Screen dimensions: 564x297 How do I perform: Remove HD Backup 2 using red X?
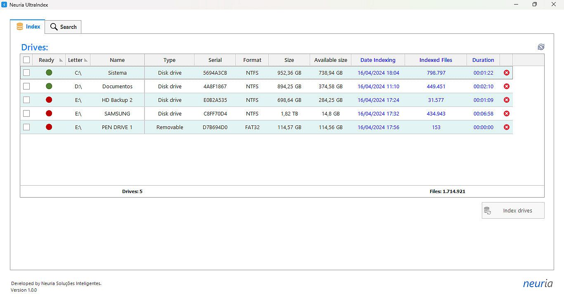point(507,100)
